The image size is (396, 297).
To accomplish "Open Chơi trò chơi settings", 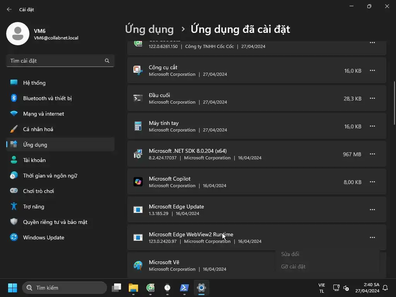I will point(60,191).
